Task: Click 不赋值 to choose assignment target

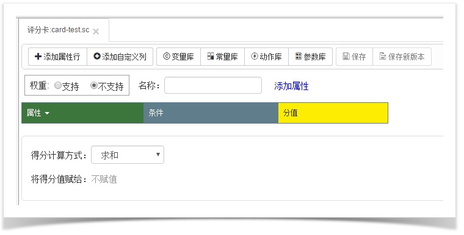Action: click(104, 179)
